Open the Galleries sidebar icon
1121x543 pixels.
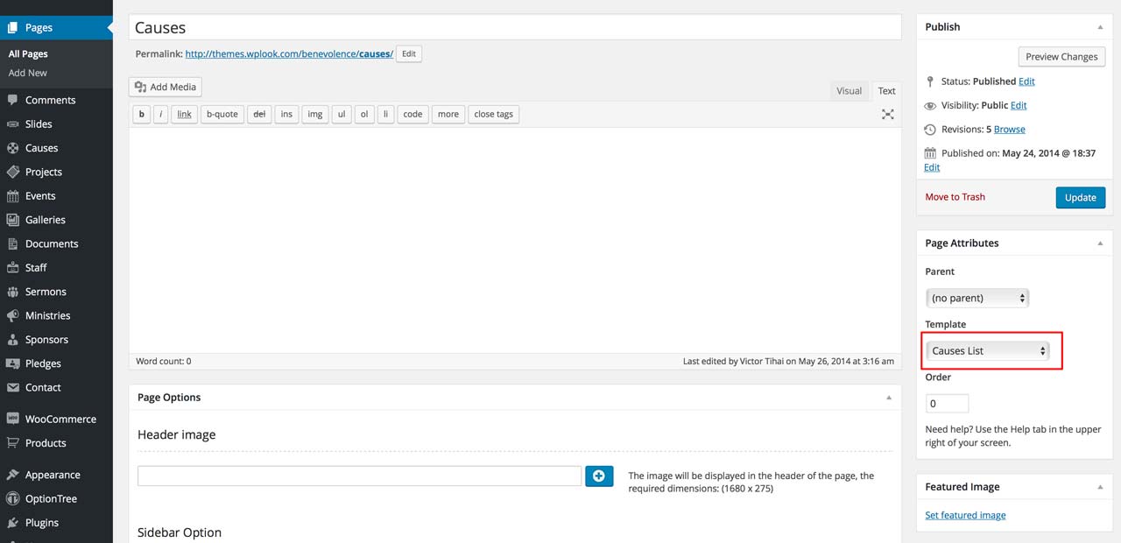tap(12, 220)
